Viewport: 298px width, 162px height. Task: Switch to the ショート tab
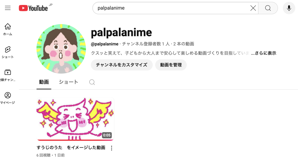68,82
